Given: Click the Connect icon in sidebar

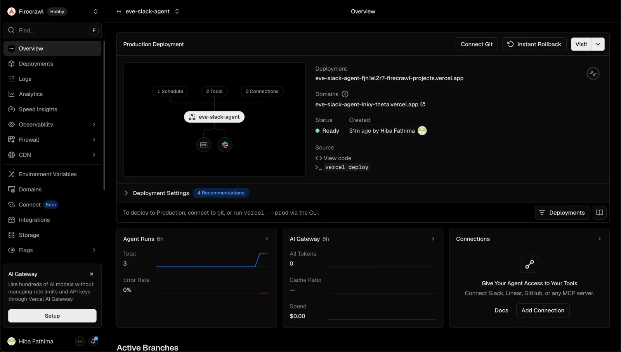Looking at the screenshot, I should (x=12, y=204).
